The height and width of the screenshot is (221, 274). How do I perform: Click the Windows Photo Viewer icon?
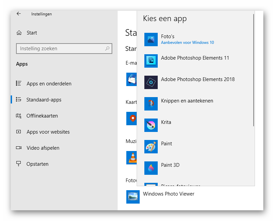pyautogui.click(x=133, y=197)
